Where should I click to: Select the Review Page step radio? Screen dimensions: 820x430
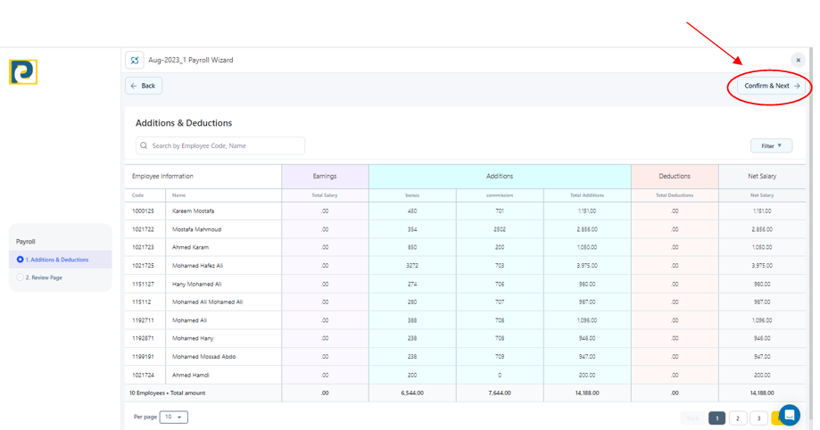[x=21, y=277]
